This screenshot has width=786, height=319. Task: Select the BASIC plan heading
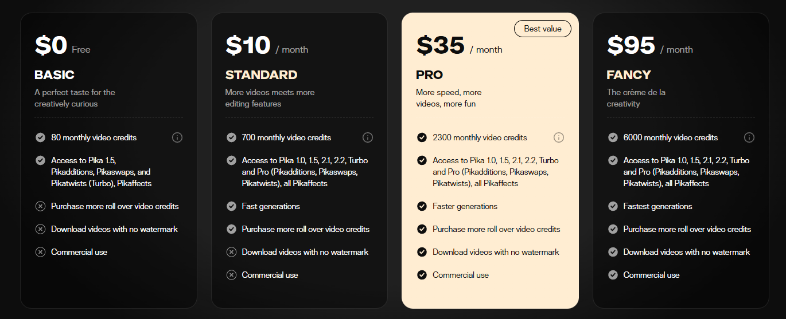pos(55,75)
